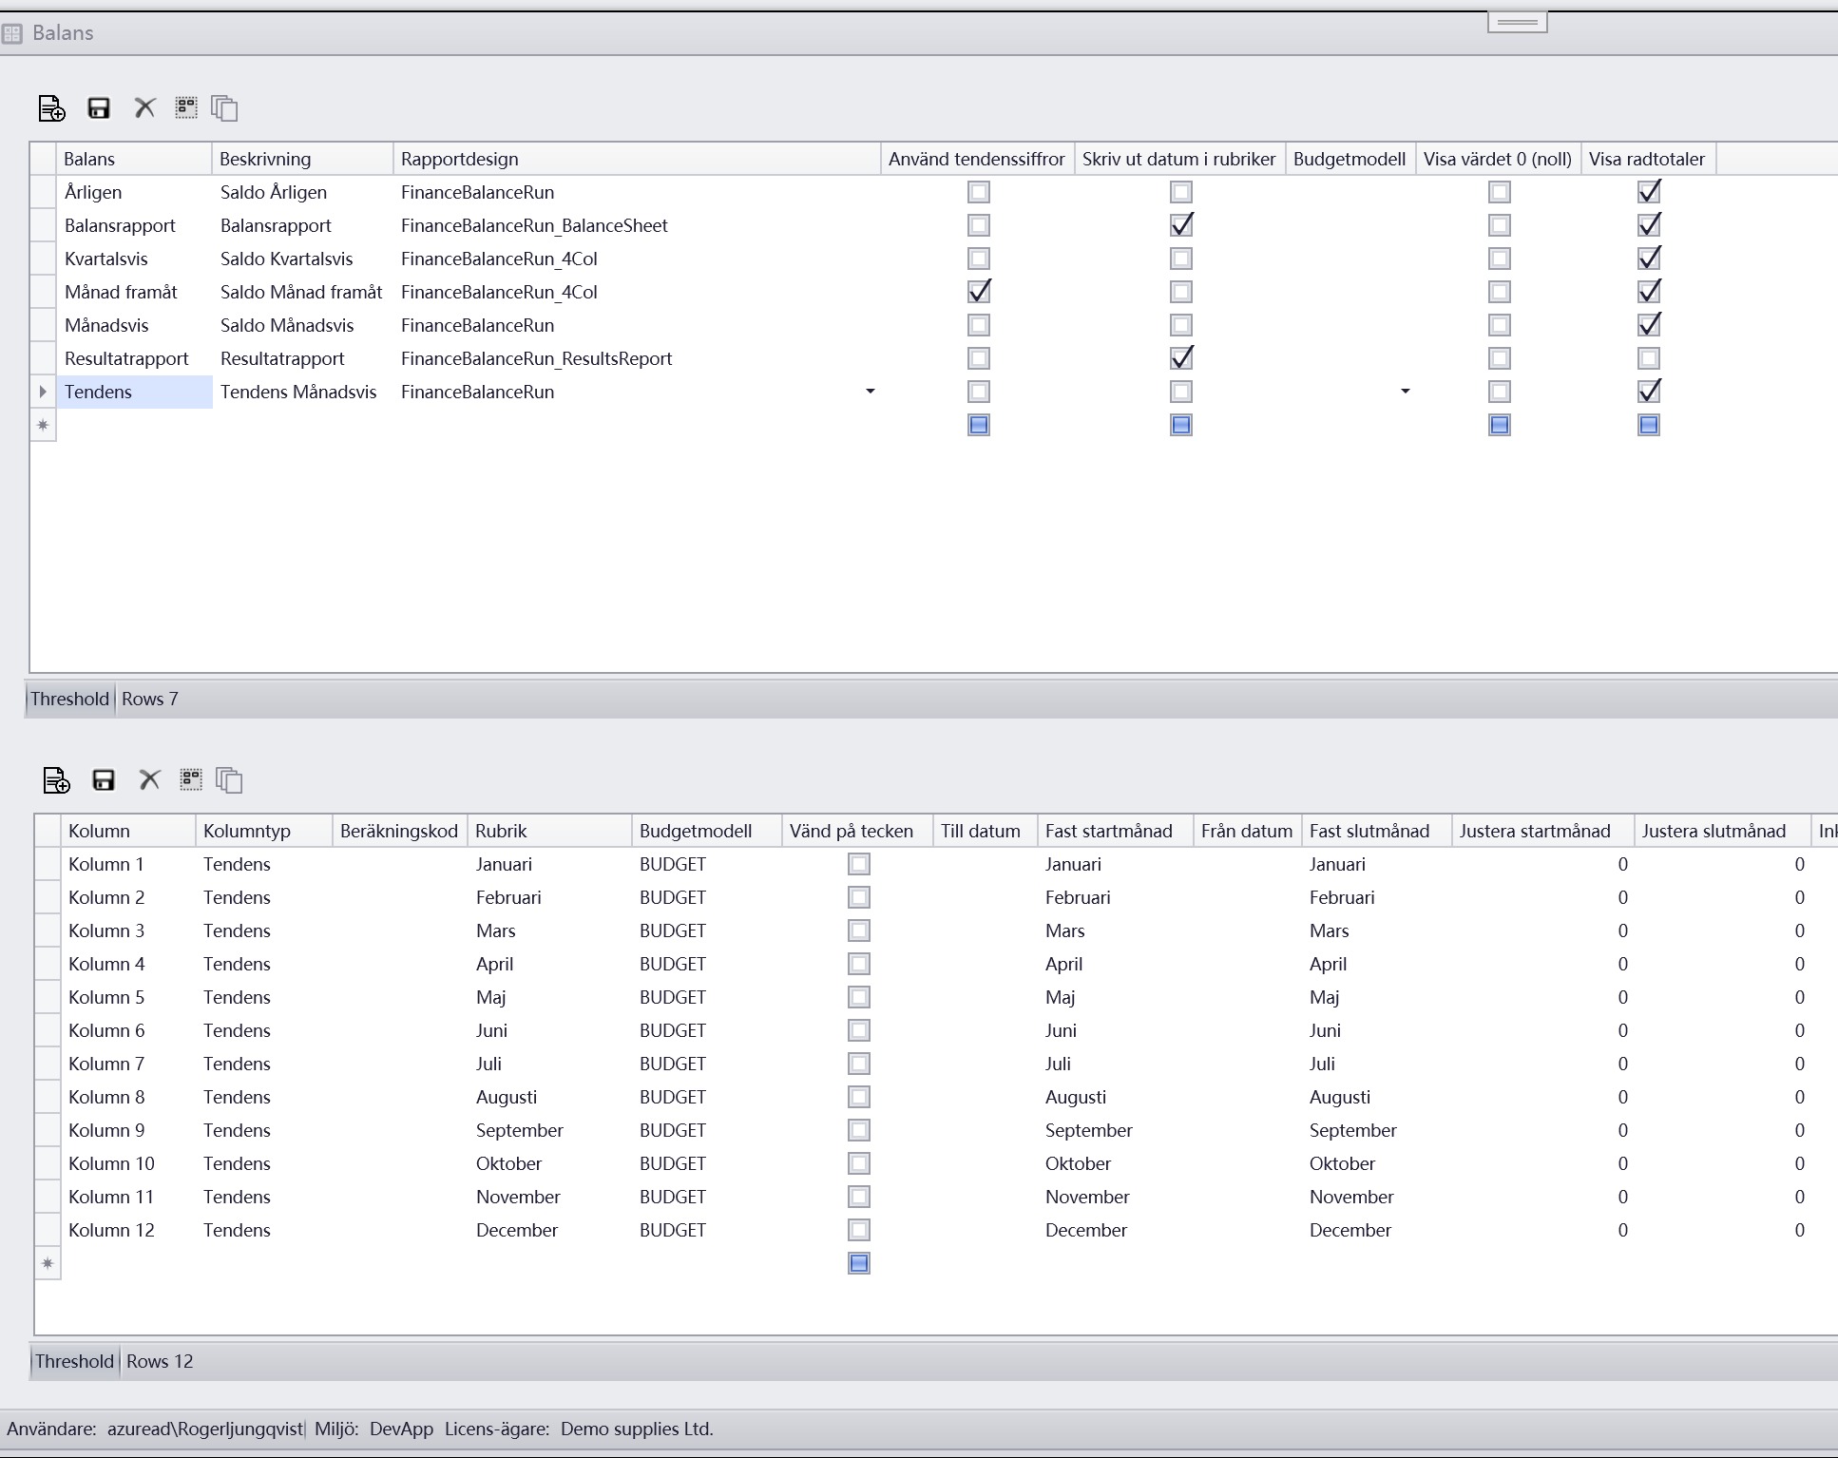The height and width of the screenshot is (1458, 1838).
Task: Click the save icon in lower toolbar
Action: tap(104, 780)
